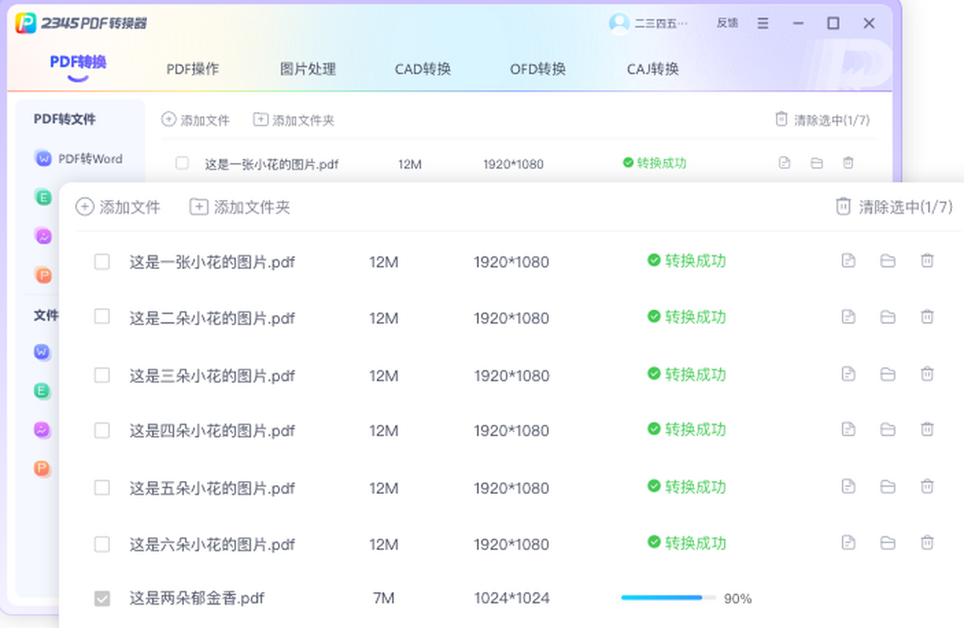964x628 pixels.
Task: Open output folder for 这是五朵小花的图片.pdf
Action: point(888,487)
